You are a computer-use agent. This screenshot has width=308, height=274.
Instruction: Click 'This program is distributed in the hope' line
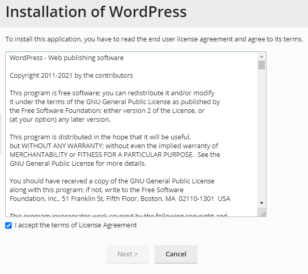(100, 137)
